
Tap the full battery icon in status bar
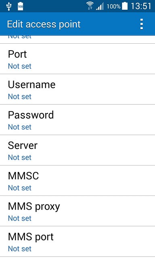click(125, 6)
